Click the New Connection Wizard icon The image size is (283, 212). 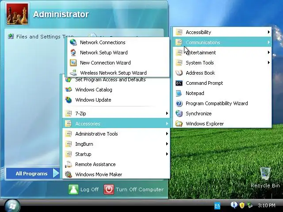click(73, 63)
